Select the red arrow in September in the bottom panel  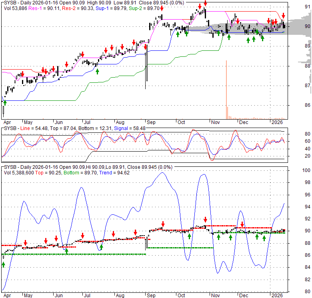tap(163, 224)
